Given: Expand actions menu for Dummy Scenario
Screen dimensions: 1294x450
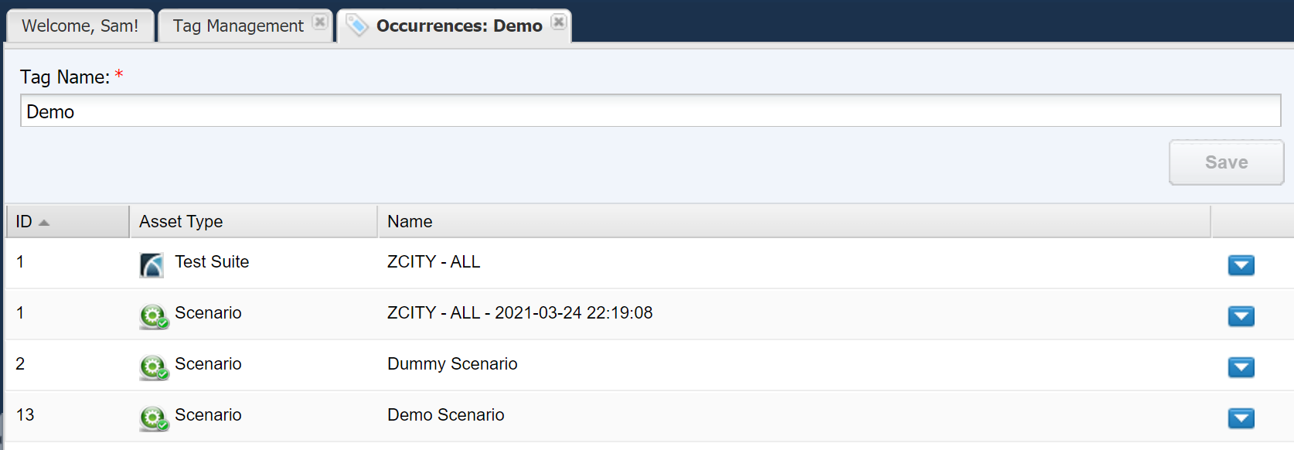Looking at the screenshot, I should click(x=1241, y=367).
